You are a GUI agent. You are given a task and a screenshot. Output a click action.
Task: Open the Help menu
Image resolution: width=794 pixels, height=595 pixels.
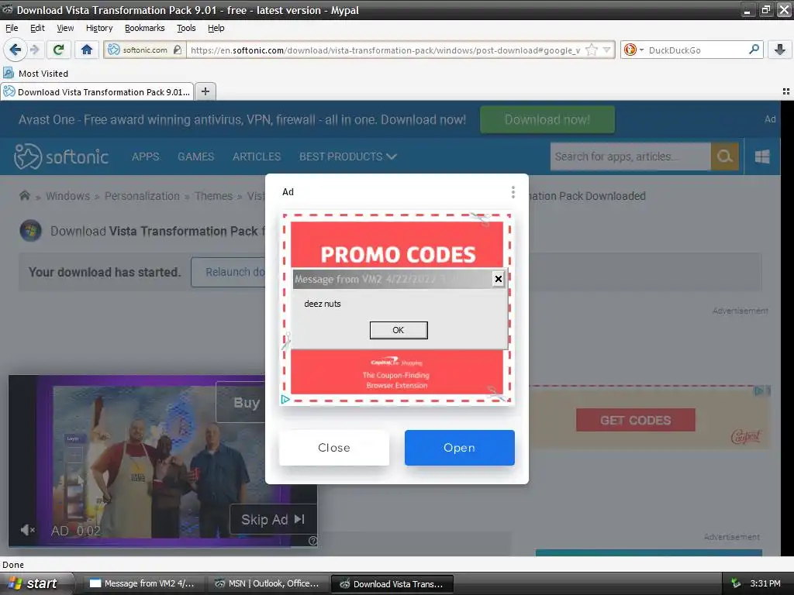click(x=216, y=28)
